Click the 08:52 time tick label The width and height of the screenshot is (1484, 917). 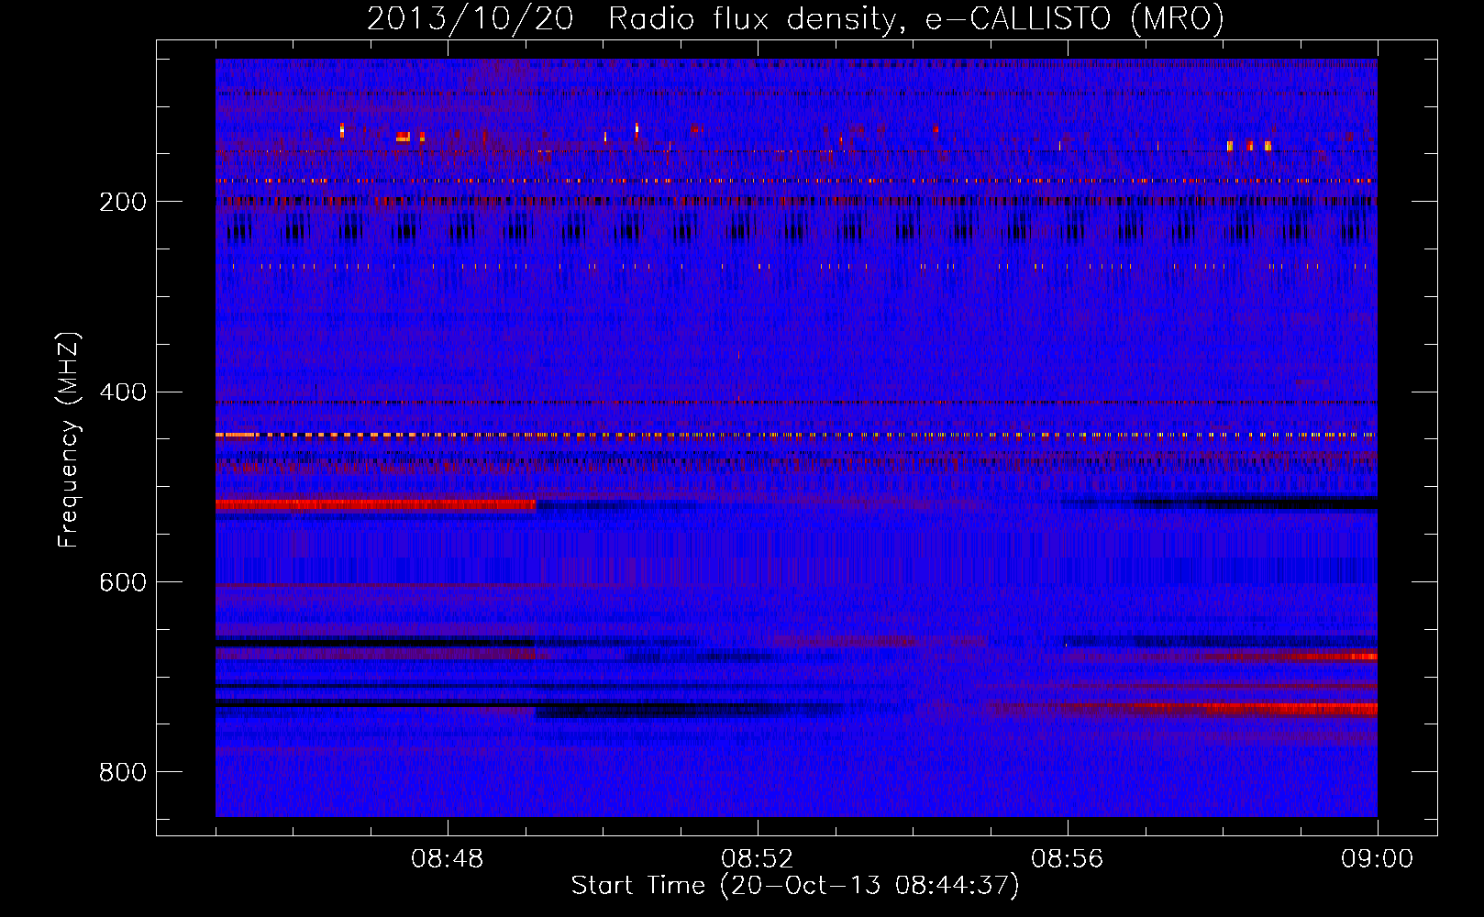758,859
